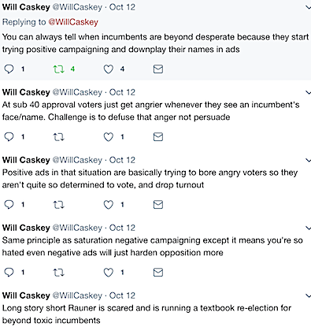The width and height of the screenshot is (311, 327).
Task: Share 'sub 40 approval' tweet via envelope
Action: pyautogui.click(x=158, y=137)
